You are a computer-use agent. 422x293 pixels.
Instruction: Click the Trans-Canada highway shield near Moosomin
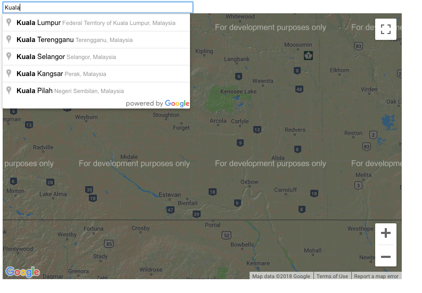tap(308, 55)
